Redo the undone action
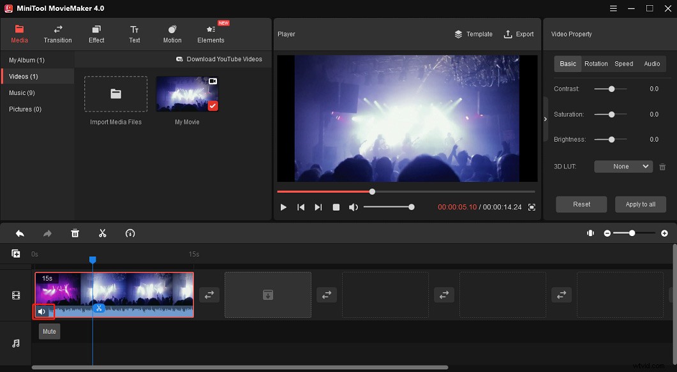This screenshot has height=372, width=677. [x=47, y=233]
